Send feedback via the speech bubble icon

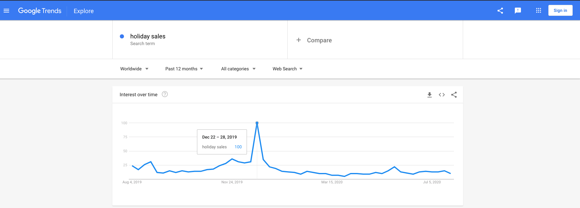coord(518,10)
